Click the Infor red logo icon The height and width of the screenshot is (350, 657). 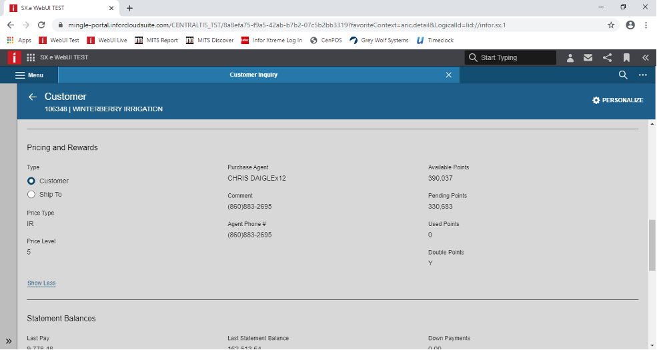(x=14, y=57)
